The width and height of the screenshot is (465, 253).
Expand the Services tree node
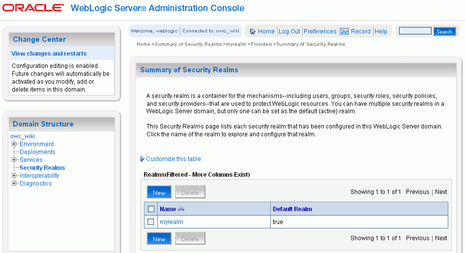tap(14, 160)
